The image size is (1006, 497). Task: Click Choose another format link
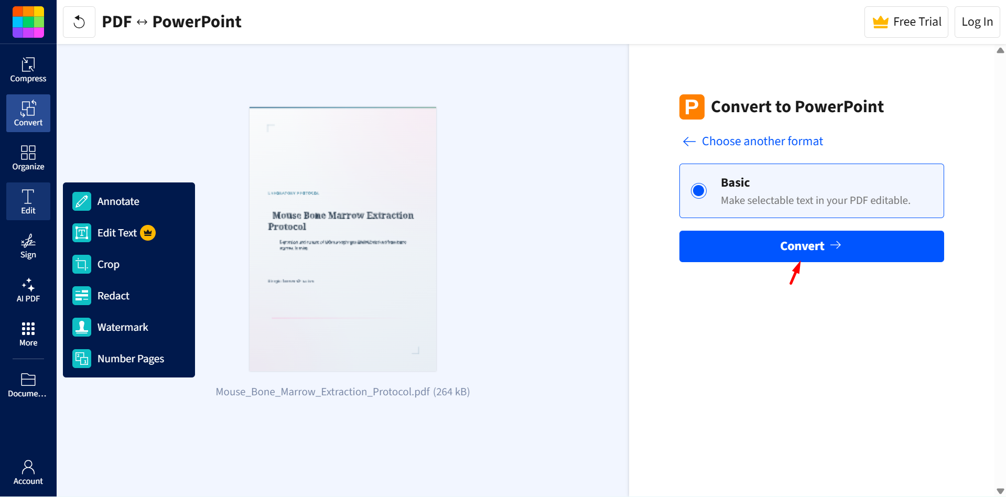753,142
